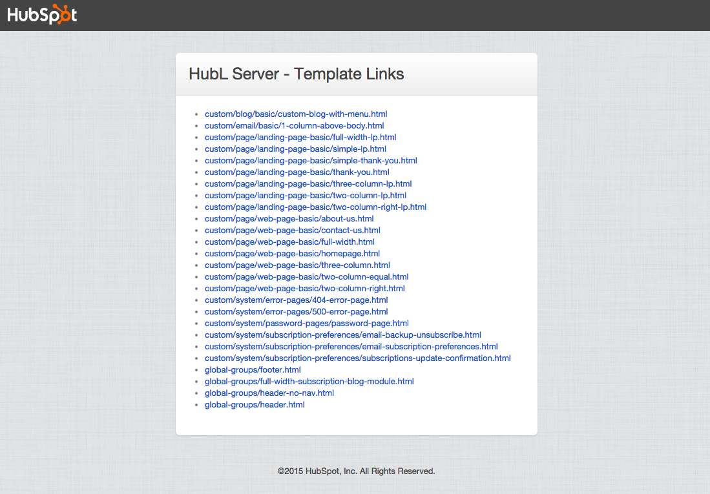Open landing page simple-lp.html link
Image resolution: width=710 pixels, height=494 pixels.
coord(295,149)
